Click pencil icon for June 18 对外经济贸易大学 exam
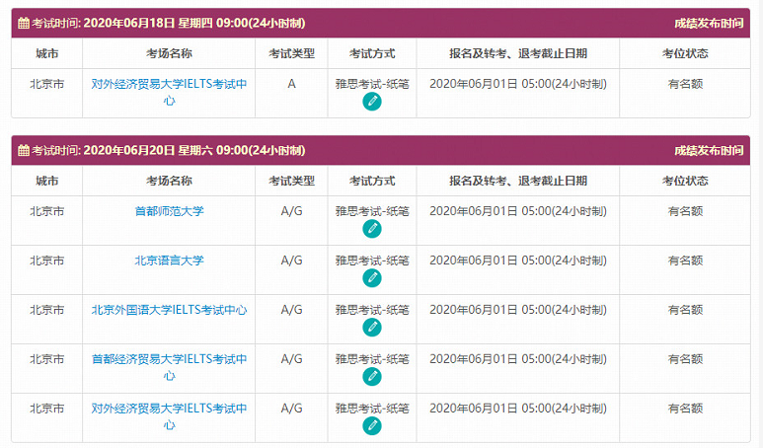Screen dimensions: 763x448 pos(372,102)
